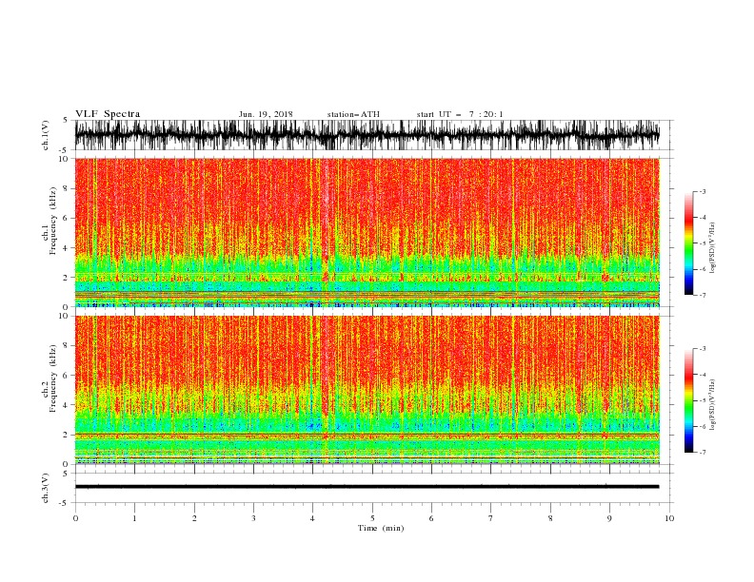
Task: Click the "-5" tick on the ch.3(V) axis
Action: [65, 503]
